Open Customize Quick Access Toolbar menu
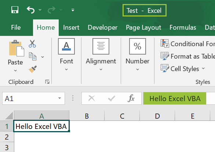This screenshot has height=152, width=215. pyautogui.click(x=73, y=10)
